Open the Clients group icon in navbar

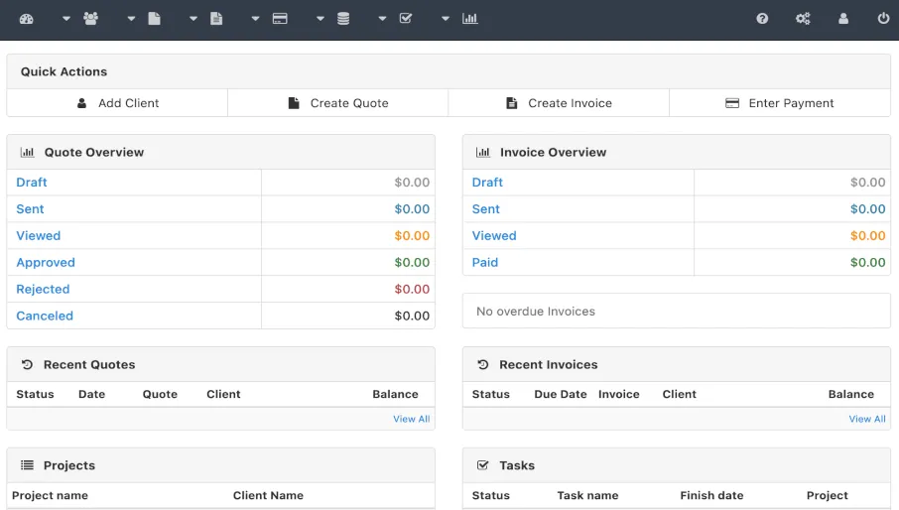(x=90, y=19)
